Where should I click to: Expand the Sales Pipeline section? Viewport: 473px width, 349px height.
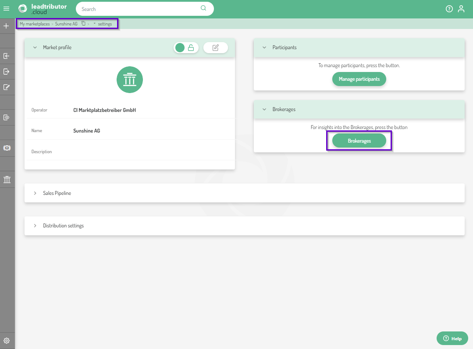pyautogui.click(x=35, y=193)
